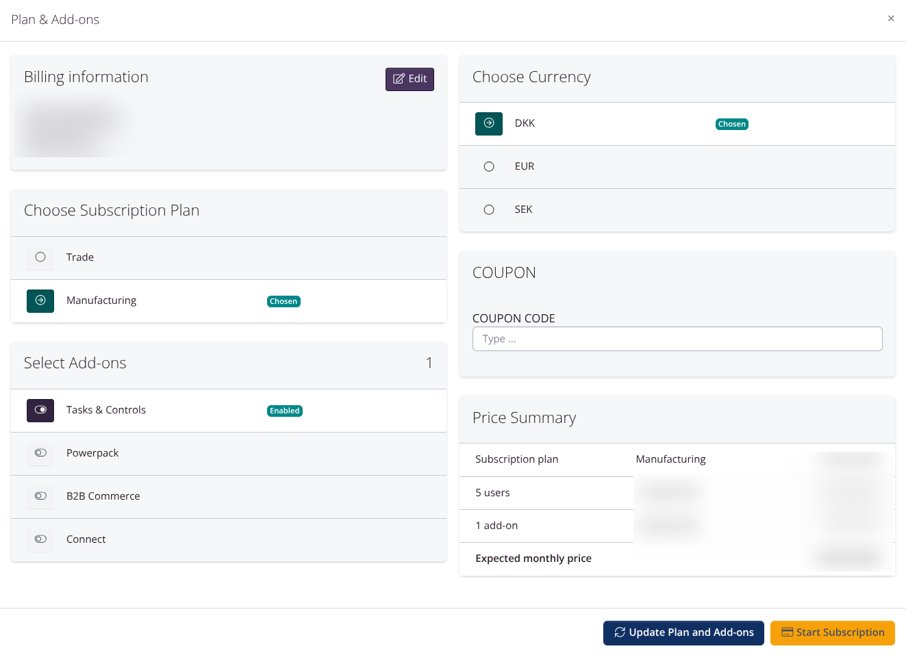This screenshot has width=906, height=655.
Task: Disable the Tasks & Controls add-on toggle
Action: pos(40,410)
